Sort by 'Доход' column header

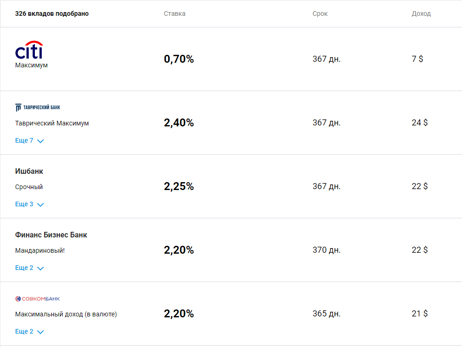point(421,13)
